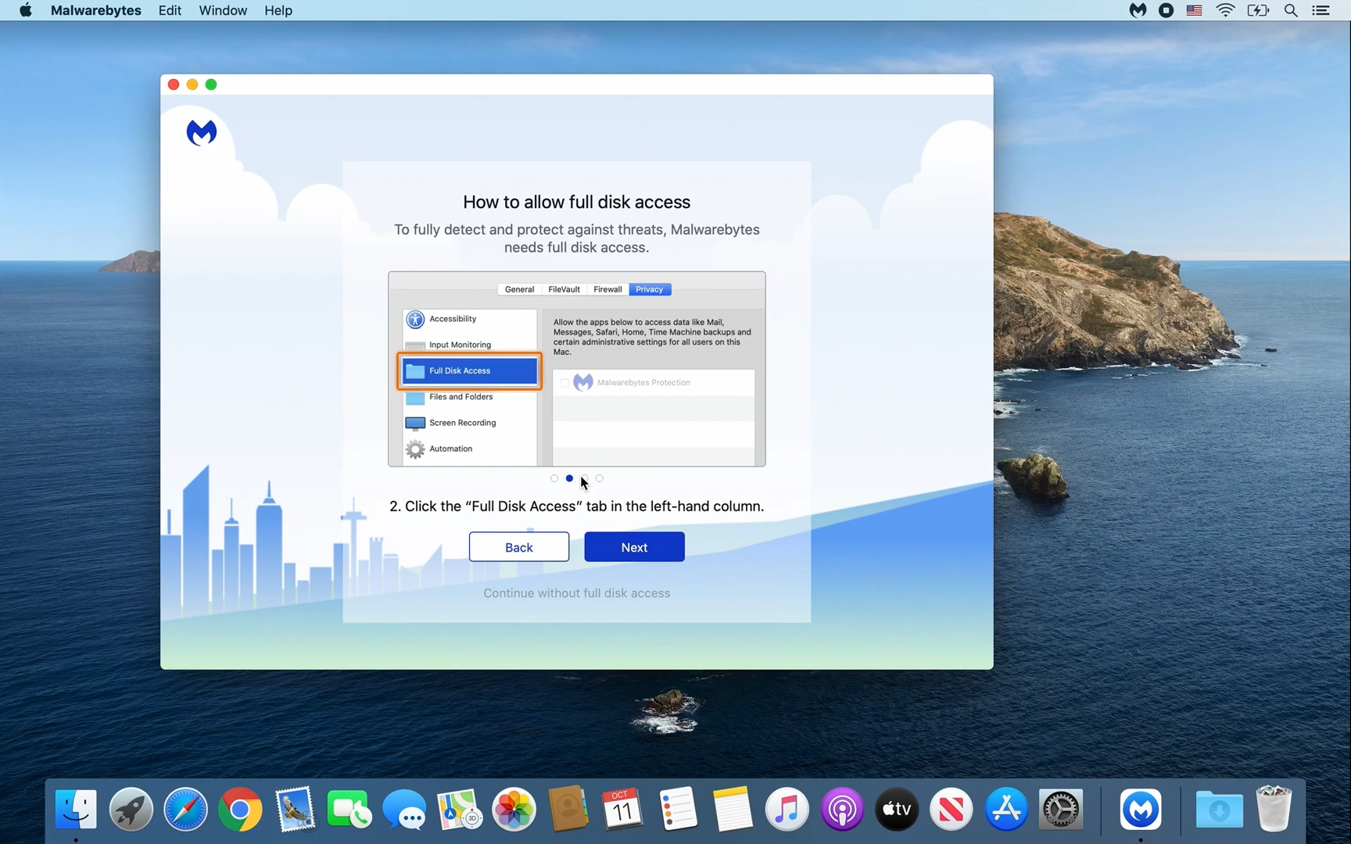
Task: Launch Music from the Dock
Action: (x=787, y=809)
